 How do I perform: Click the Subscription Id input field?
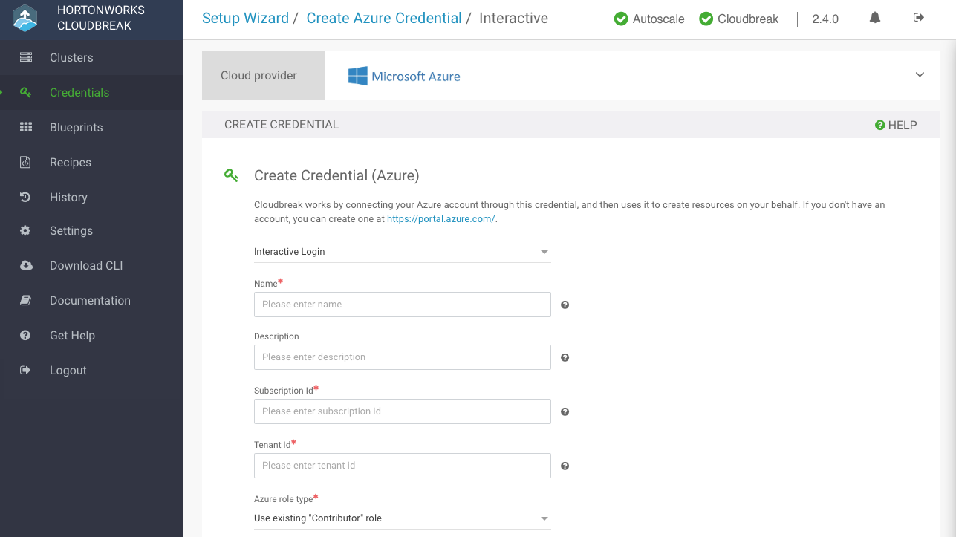click(x=402, y=411)
